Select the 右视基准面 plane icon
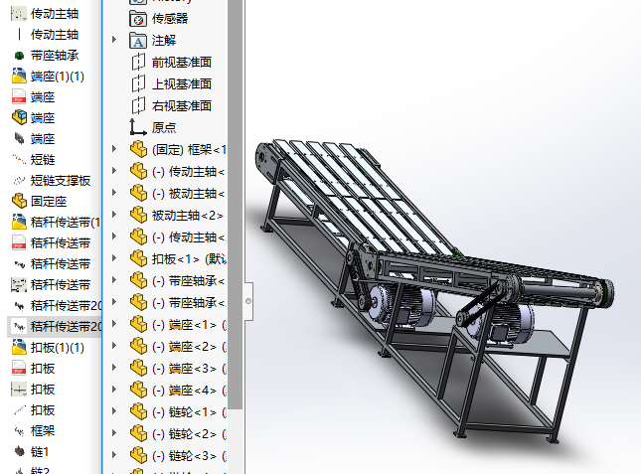Image resolution: width=641 pixels, height=474 pixels. (x=138, y=106)
